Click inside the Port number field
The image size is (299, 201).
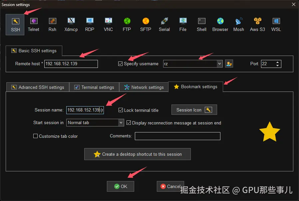(x=268, y=64)
